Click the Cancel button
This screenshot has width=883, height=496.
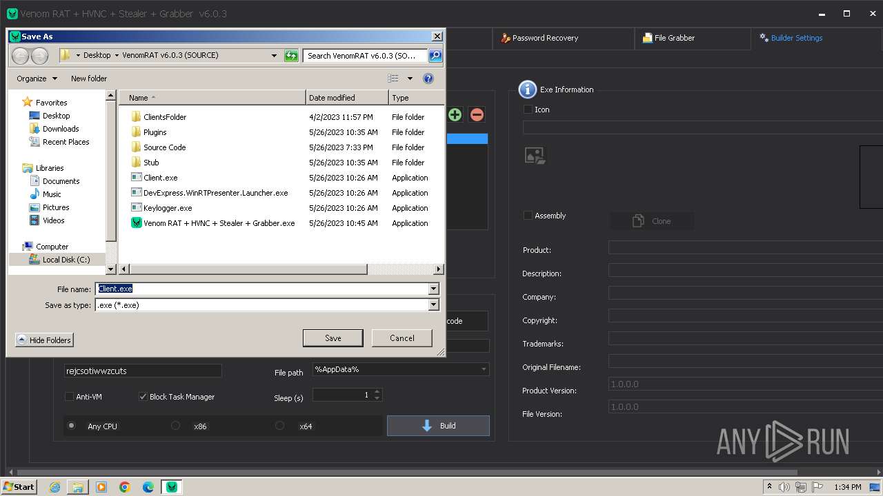402,338
